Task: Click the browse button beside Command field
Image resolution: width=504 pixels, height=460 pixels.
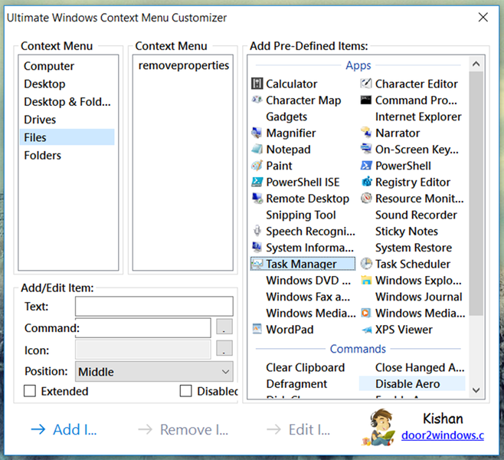Action: pos(224,327)
